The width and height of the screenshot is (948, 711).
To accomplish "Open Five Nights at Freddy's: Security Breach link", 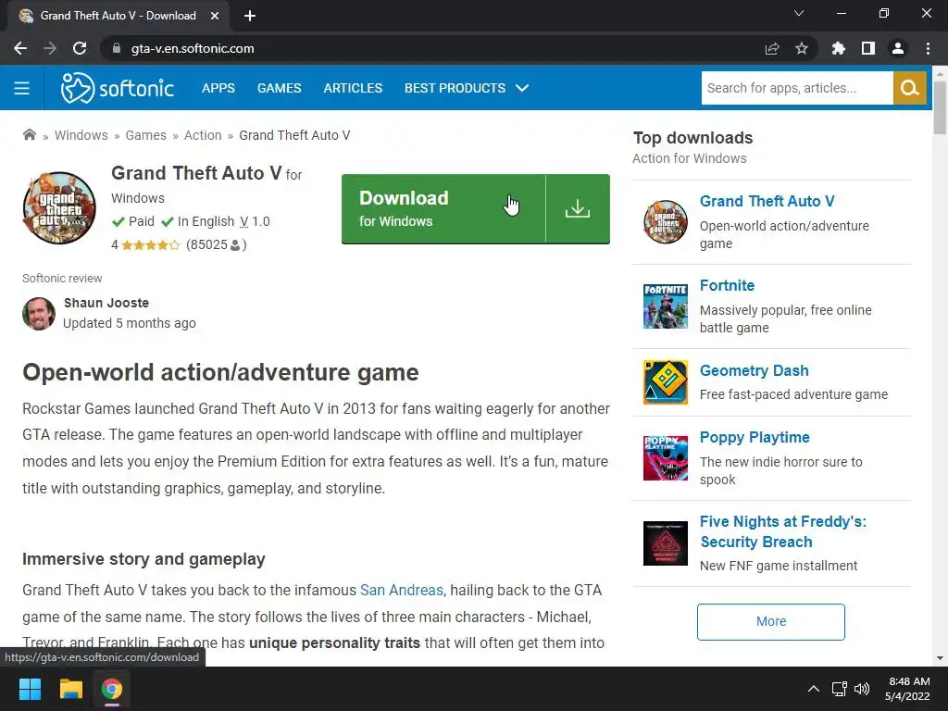I will 783,531.
